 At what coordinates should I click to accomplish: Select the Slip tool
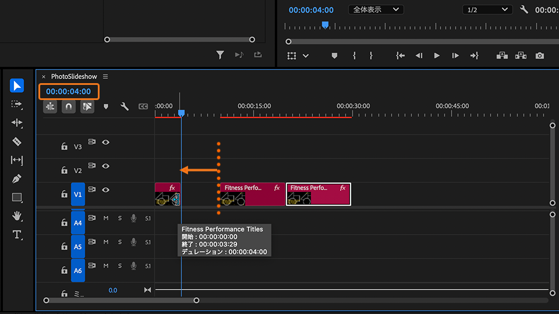coord(17,160)
